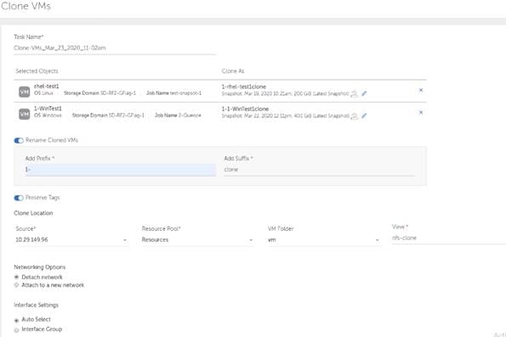Click the 1-1-WinTest1clone name
The height and width of the screenshot is (337, 506).
245,109
